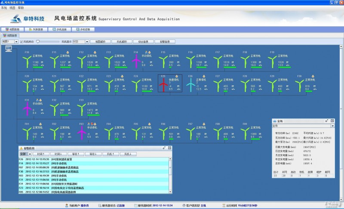Select the F26 2012-12-14 13:15:35 alarm row
344x209 pixels.
94,159
